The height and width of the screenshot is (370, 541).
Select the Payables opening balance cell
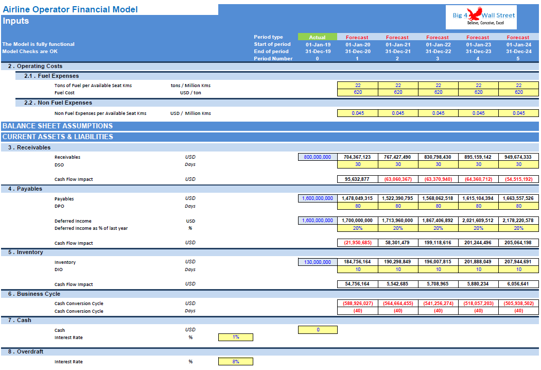click(x=318, y=198)
